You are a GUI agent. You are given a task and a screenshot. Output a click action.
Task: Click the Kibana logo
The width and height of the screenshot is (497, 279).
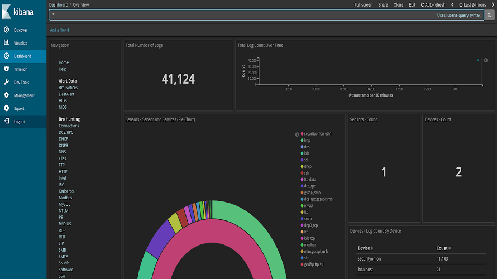coord(18,12)
